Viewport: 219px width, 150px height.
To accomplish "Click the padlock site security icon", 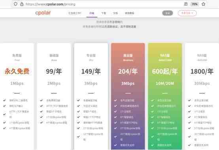I will click(x=22, y=4).
